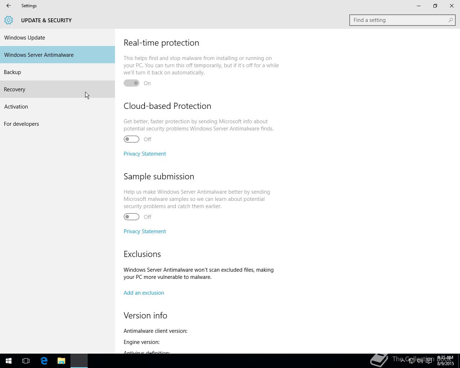Enable the Sample submission switch
460x368 pixels.
click(132, 217)
